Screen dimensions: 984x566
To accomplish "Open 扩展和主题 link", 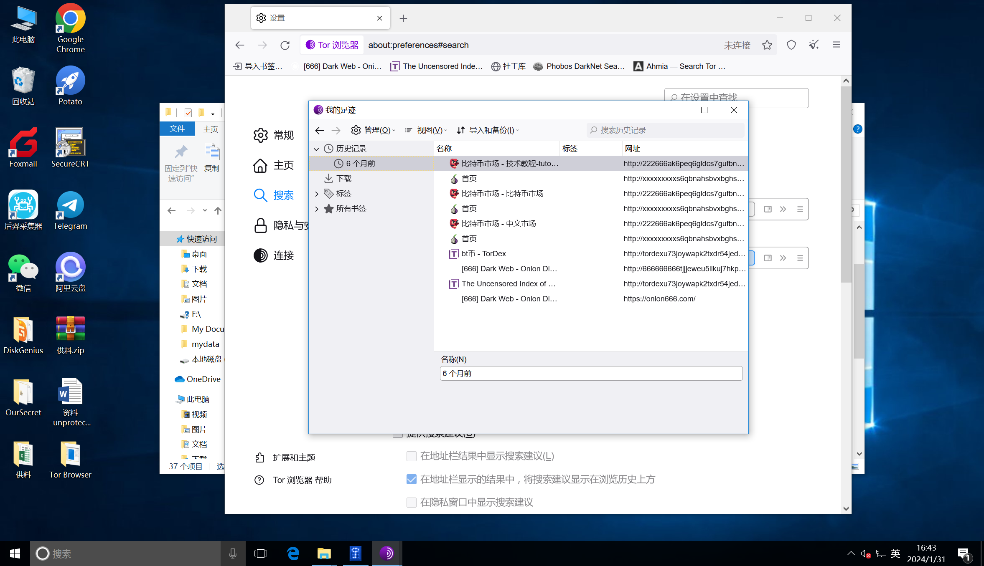I will click(x=285, y=457).
